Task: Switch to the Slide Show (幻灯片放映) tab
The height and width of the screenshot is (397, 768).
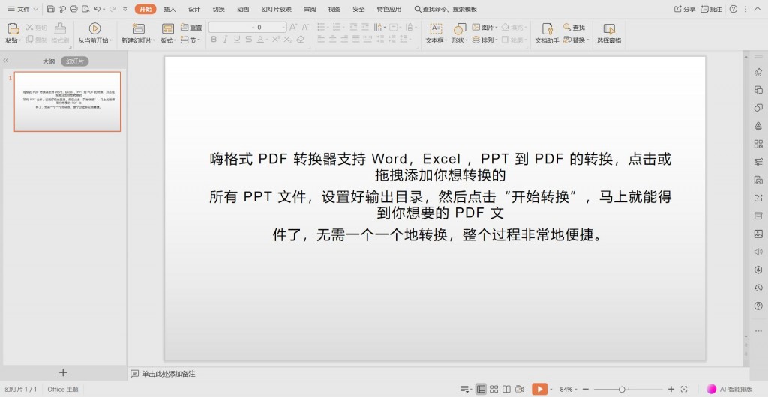Action: [277, 9]
